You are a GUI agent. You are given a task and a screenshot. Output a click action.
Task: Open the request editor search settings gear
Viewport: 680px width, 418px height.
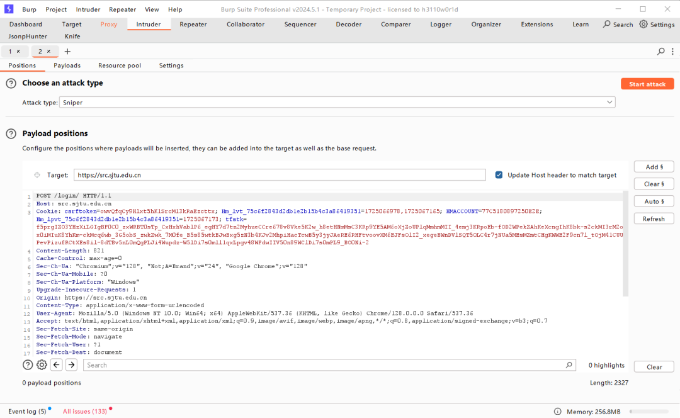tap(42, 365)
